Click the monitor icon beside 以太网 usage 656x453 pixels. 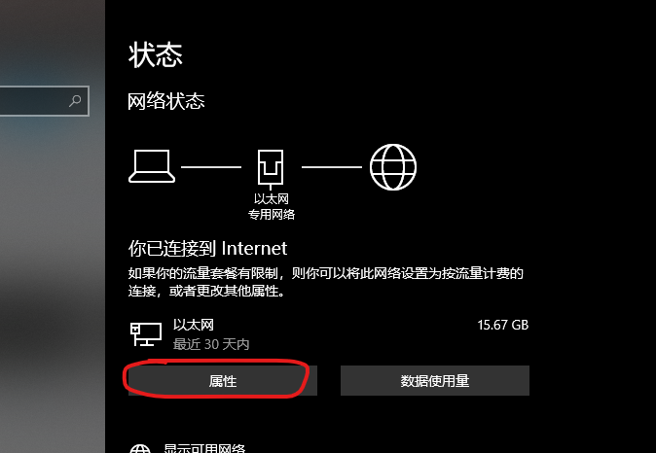[x=146, y=333]
